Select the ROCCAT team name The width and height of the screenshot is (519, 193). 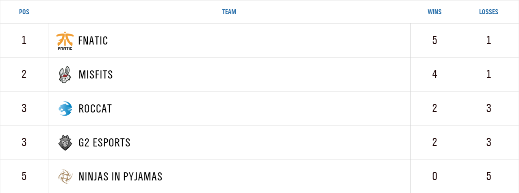pos(95,109)
